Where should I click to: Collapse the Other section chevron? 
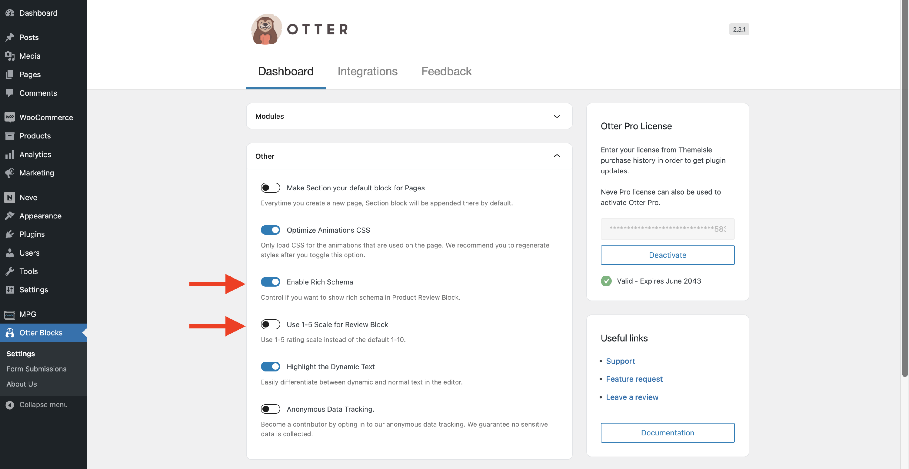557,156
